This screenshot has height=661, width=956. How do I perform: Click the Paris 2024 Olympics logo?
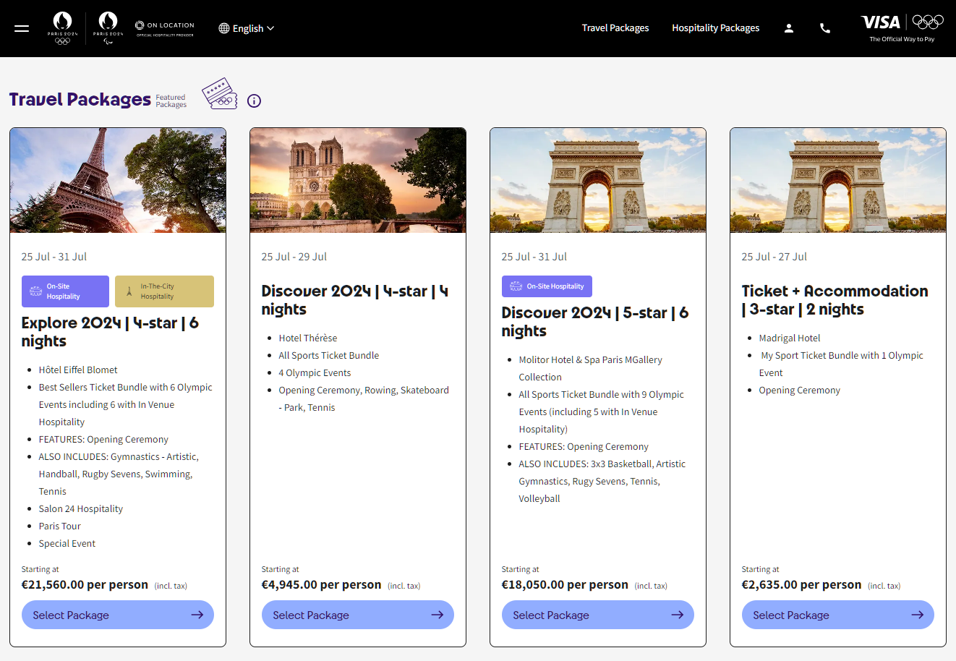(x=63, y=28)
